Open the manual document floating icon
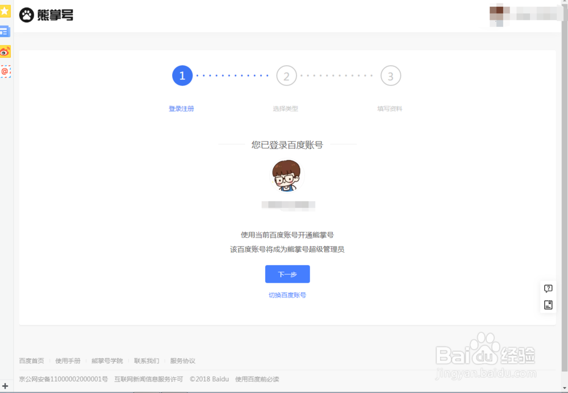The height and width of the screenshot is (393, 568). (x=548, y=304)
